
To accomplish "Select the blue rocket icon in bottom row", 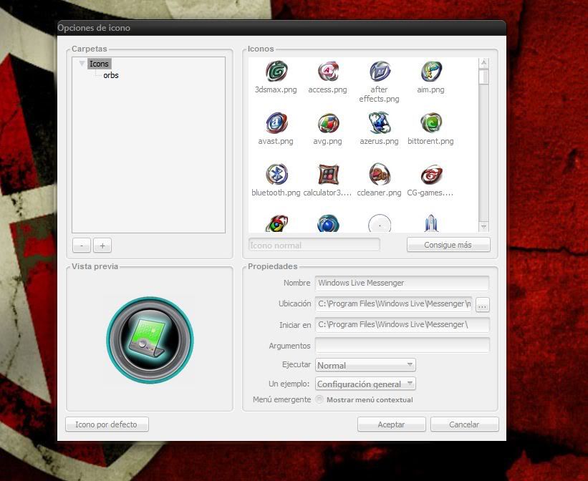I will point(431,223).
